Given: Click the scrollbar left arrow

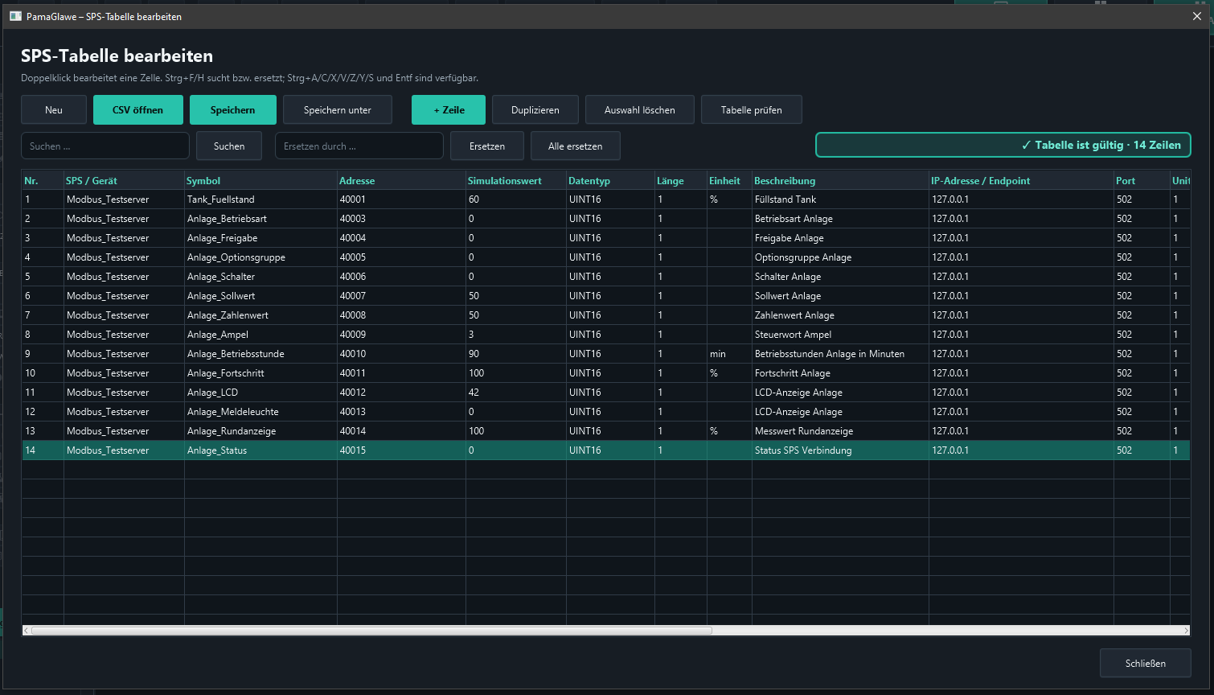Looking at the screenshot, I should pos(27,631).
